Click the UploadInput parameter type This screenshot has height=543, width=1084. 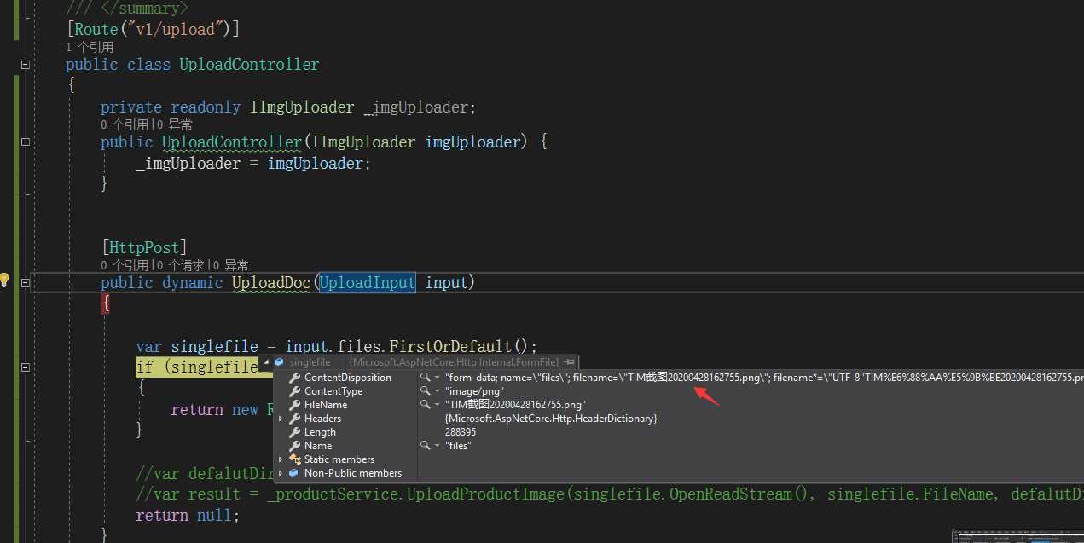click(368, 282)
